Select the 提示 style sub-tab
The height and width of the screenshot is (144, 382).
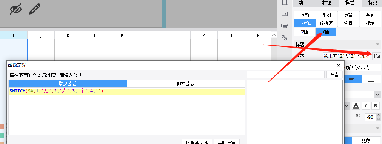[x=370, y=23]
